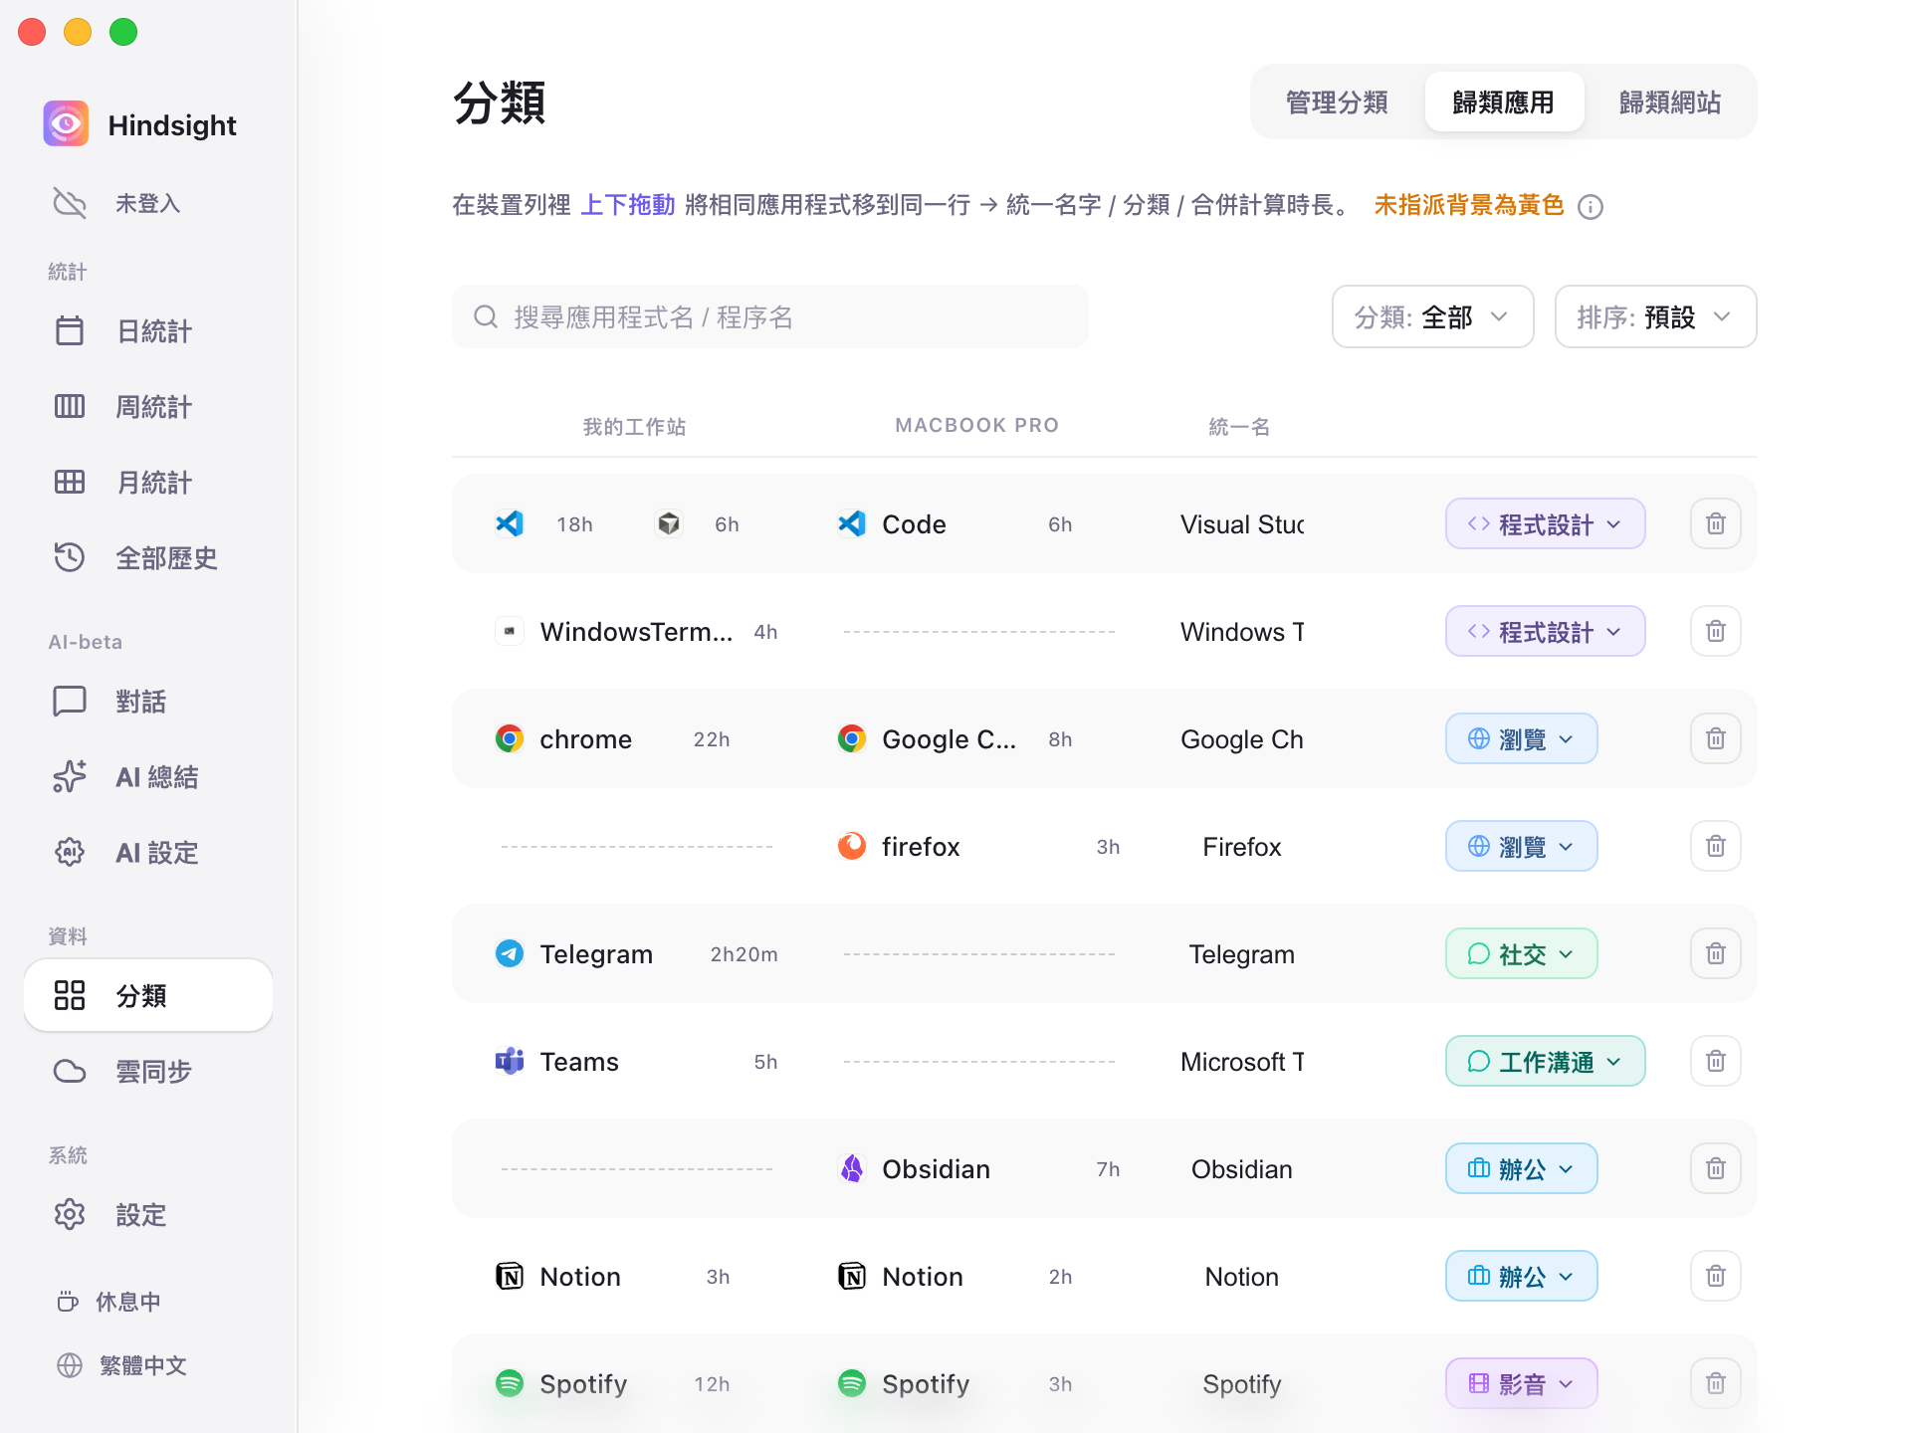Remove the Firefox row with trash icon
The height and width of the screenshot is (1433, 1911).
click(x=1715, y=846)
